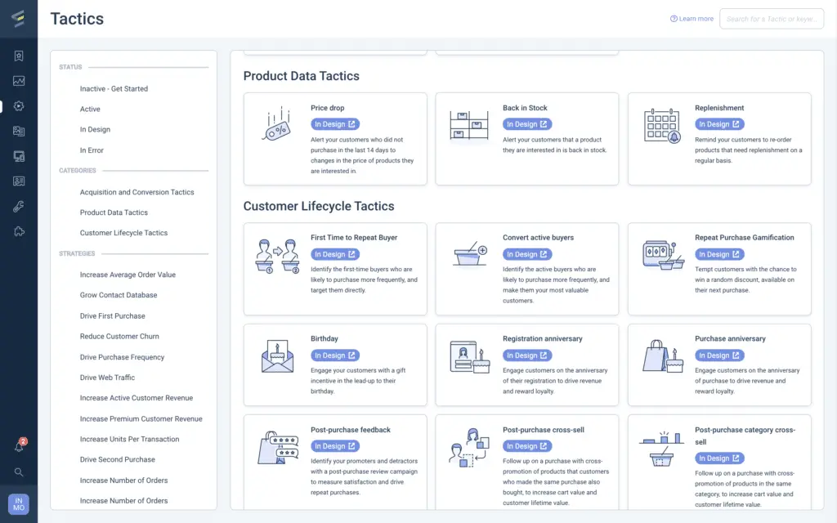Image resolution: width=837 pixels, height=523 pixels.
Task: Open the analytics chart icon in sidebar
Action: tap(19, 81)
